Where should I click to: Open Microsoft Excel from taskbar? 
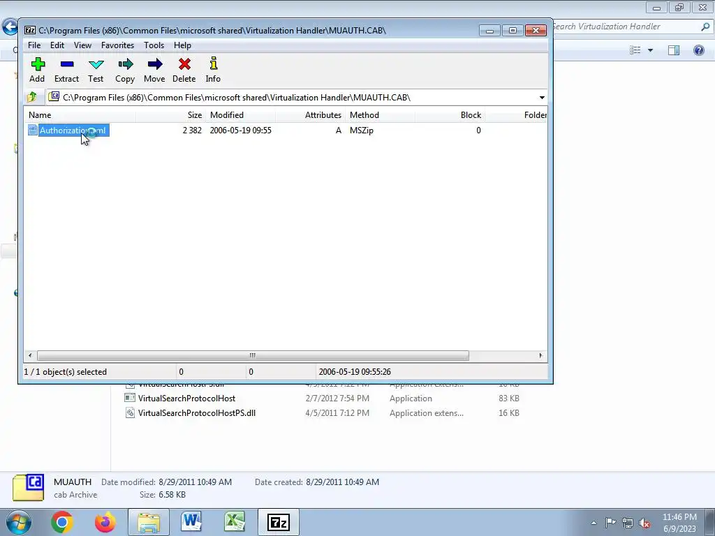[x=235, y=522]
